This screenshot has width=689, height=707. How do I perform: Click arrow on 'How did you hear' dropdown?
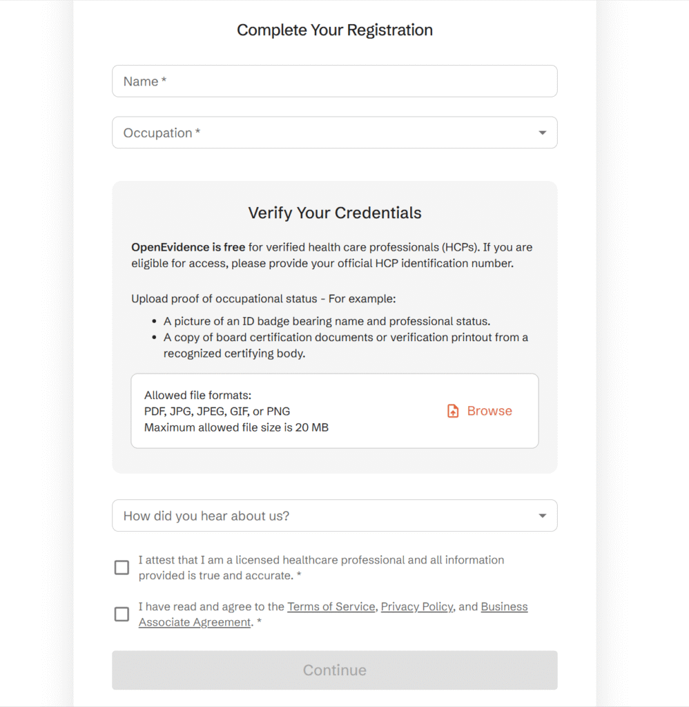pos(543,516)
